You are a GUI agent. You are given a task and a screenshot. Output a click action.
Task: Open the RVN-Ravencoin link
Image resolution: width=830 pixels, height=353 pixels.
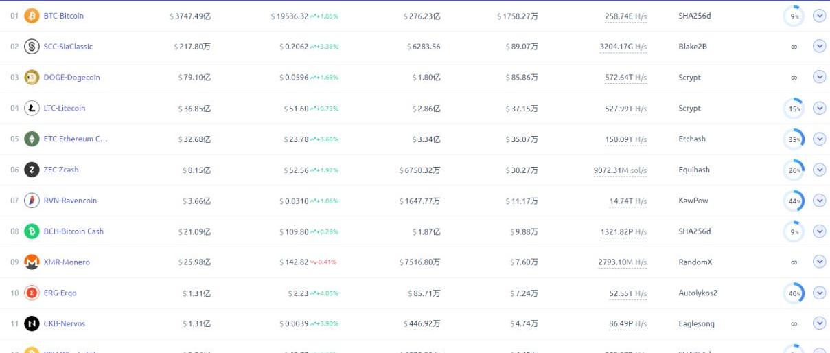point(70,201)
